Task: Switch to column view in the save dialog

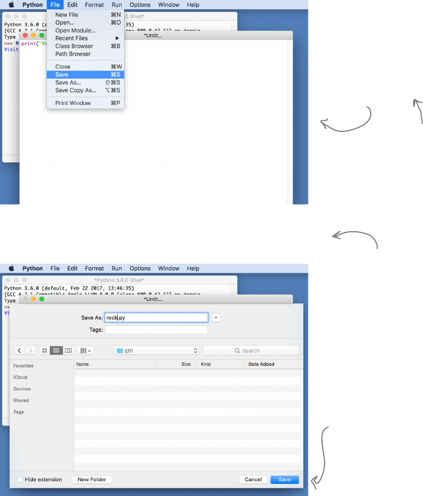Action: pos(68,350)
